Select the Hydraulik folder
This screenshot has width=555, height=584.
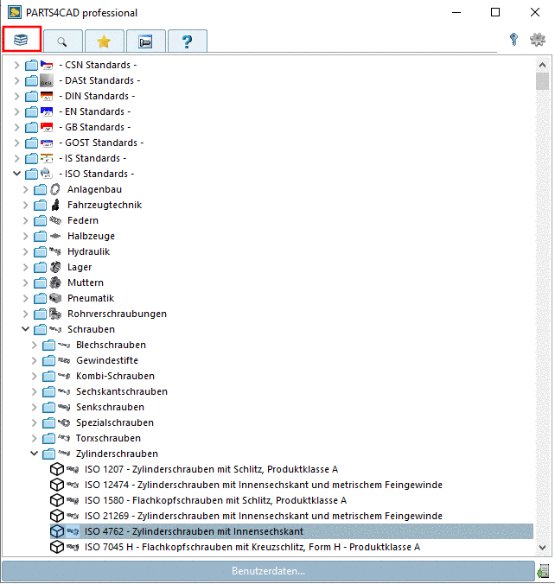pyautogui.click(x=88, y=251)
